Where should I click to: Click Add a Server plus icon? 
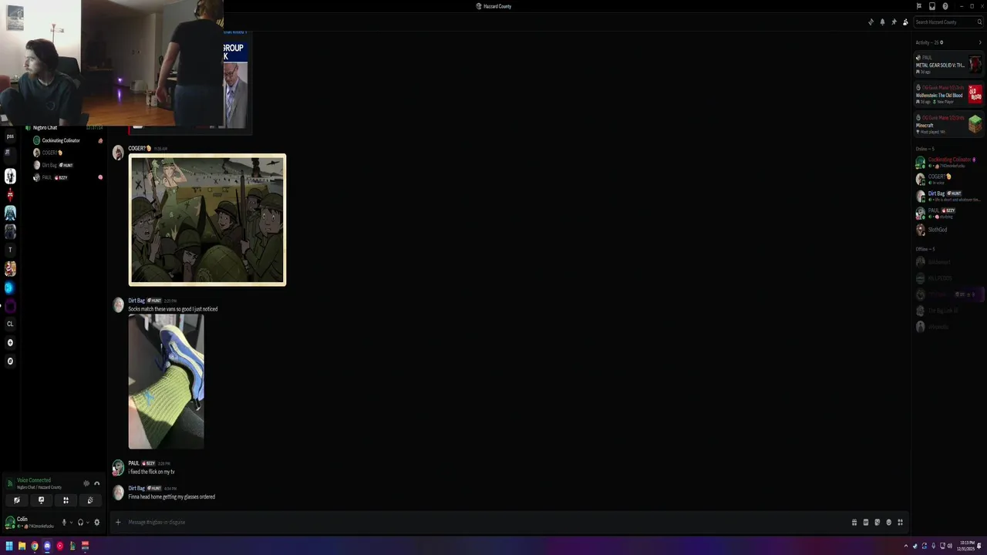click(x=10, y=342)
